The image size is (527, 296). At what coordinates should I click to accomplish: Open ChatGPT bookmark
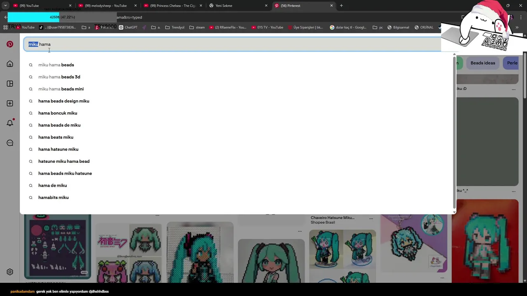click(128, 27)
